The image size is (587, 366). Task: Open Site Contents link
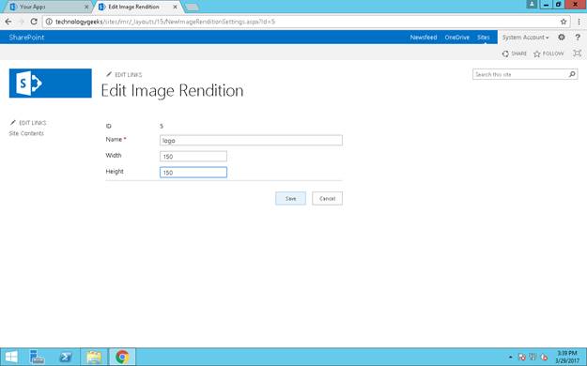tap(26, 133)
